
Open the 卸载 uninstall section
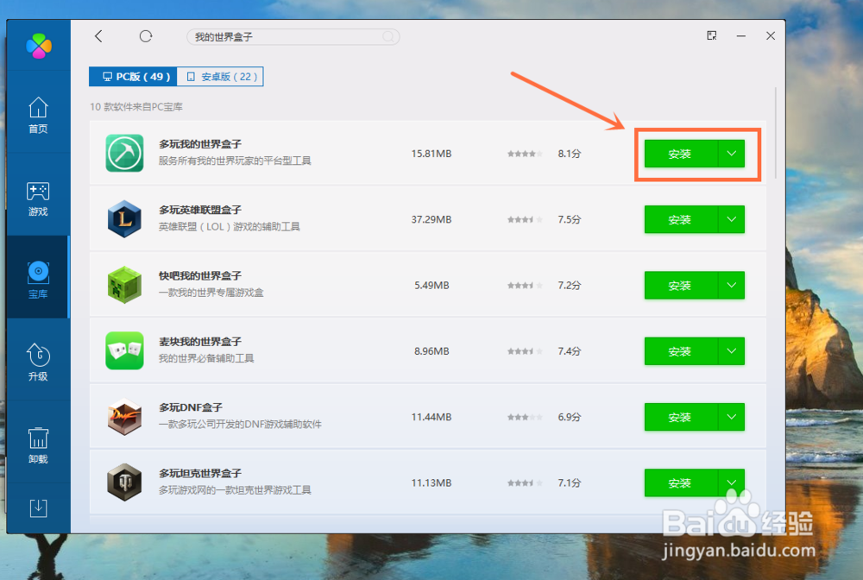pos(38,445)
